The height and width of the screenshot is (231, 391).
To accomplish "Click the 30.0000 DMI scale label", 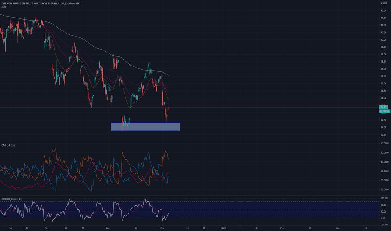I will tap(384, 171).
